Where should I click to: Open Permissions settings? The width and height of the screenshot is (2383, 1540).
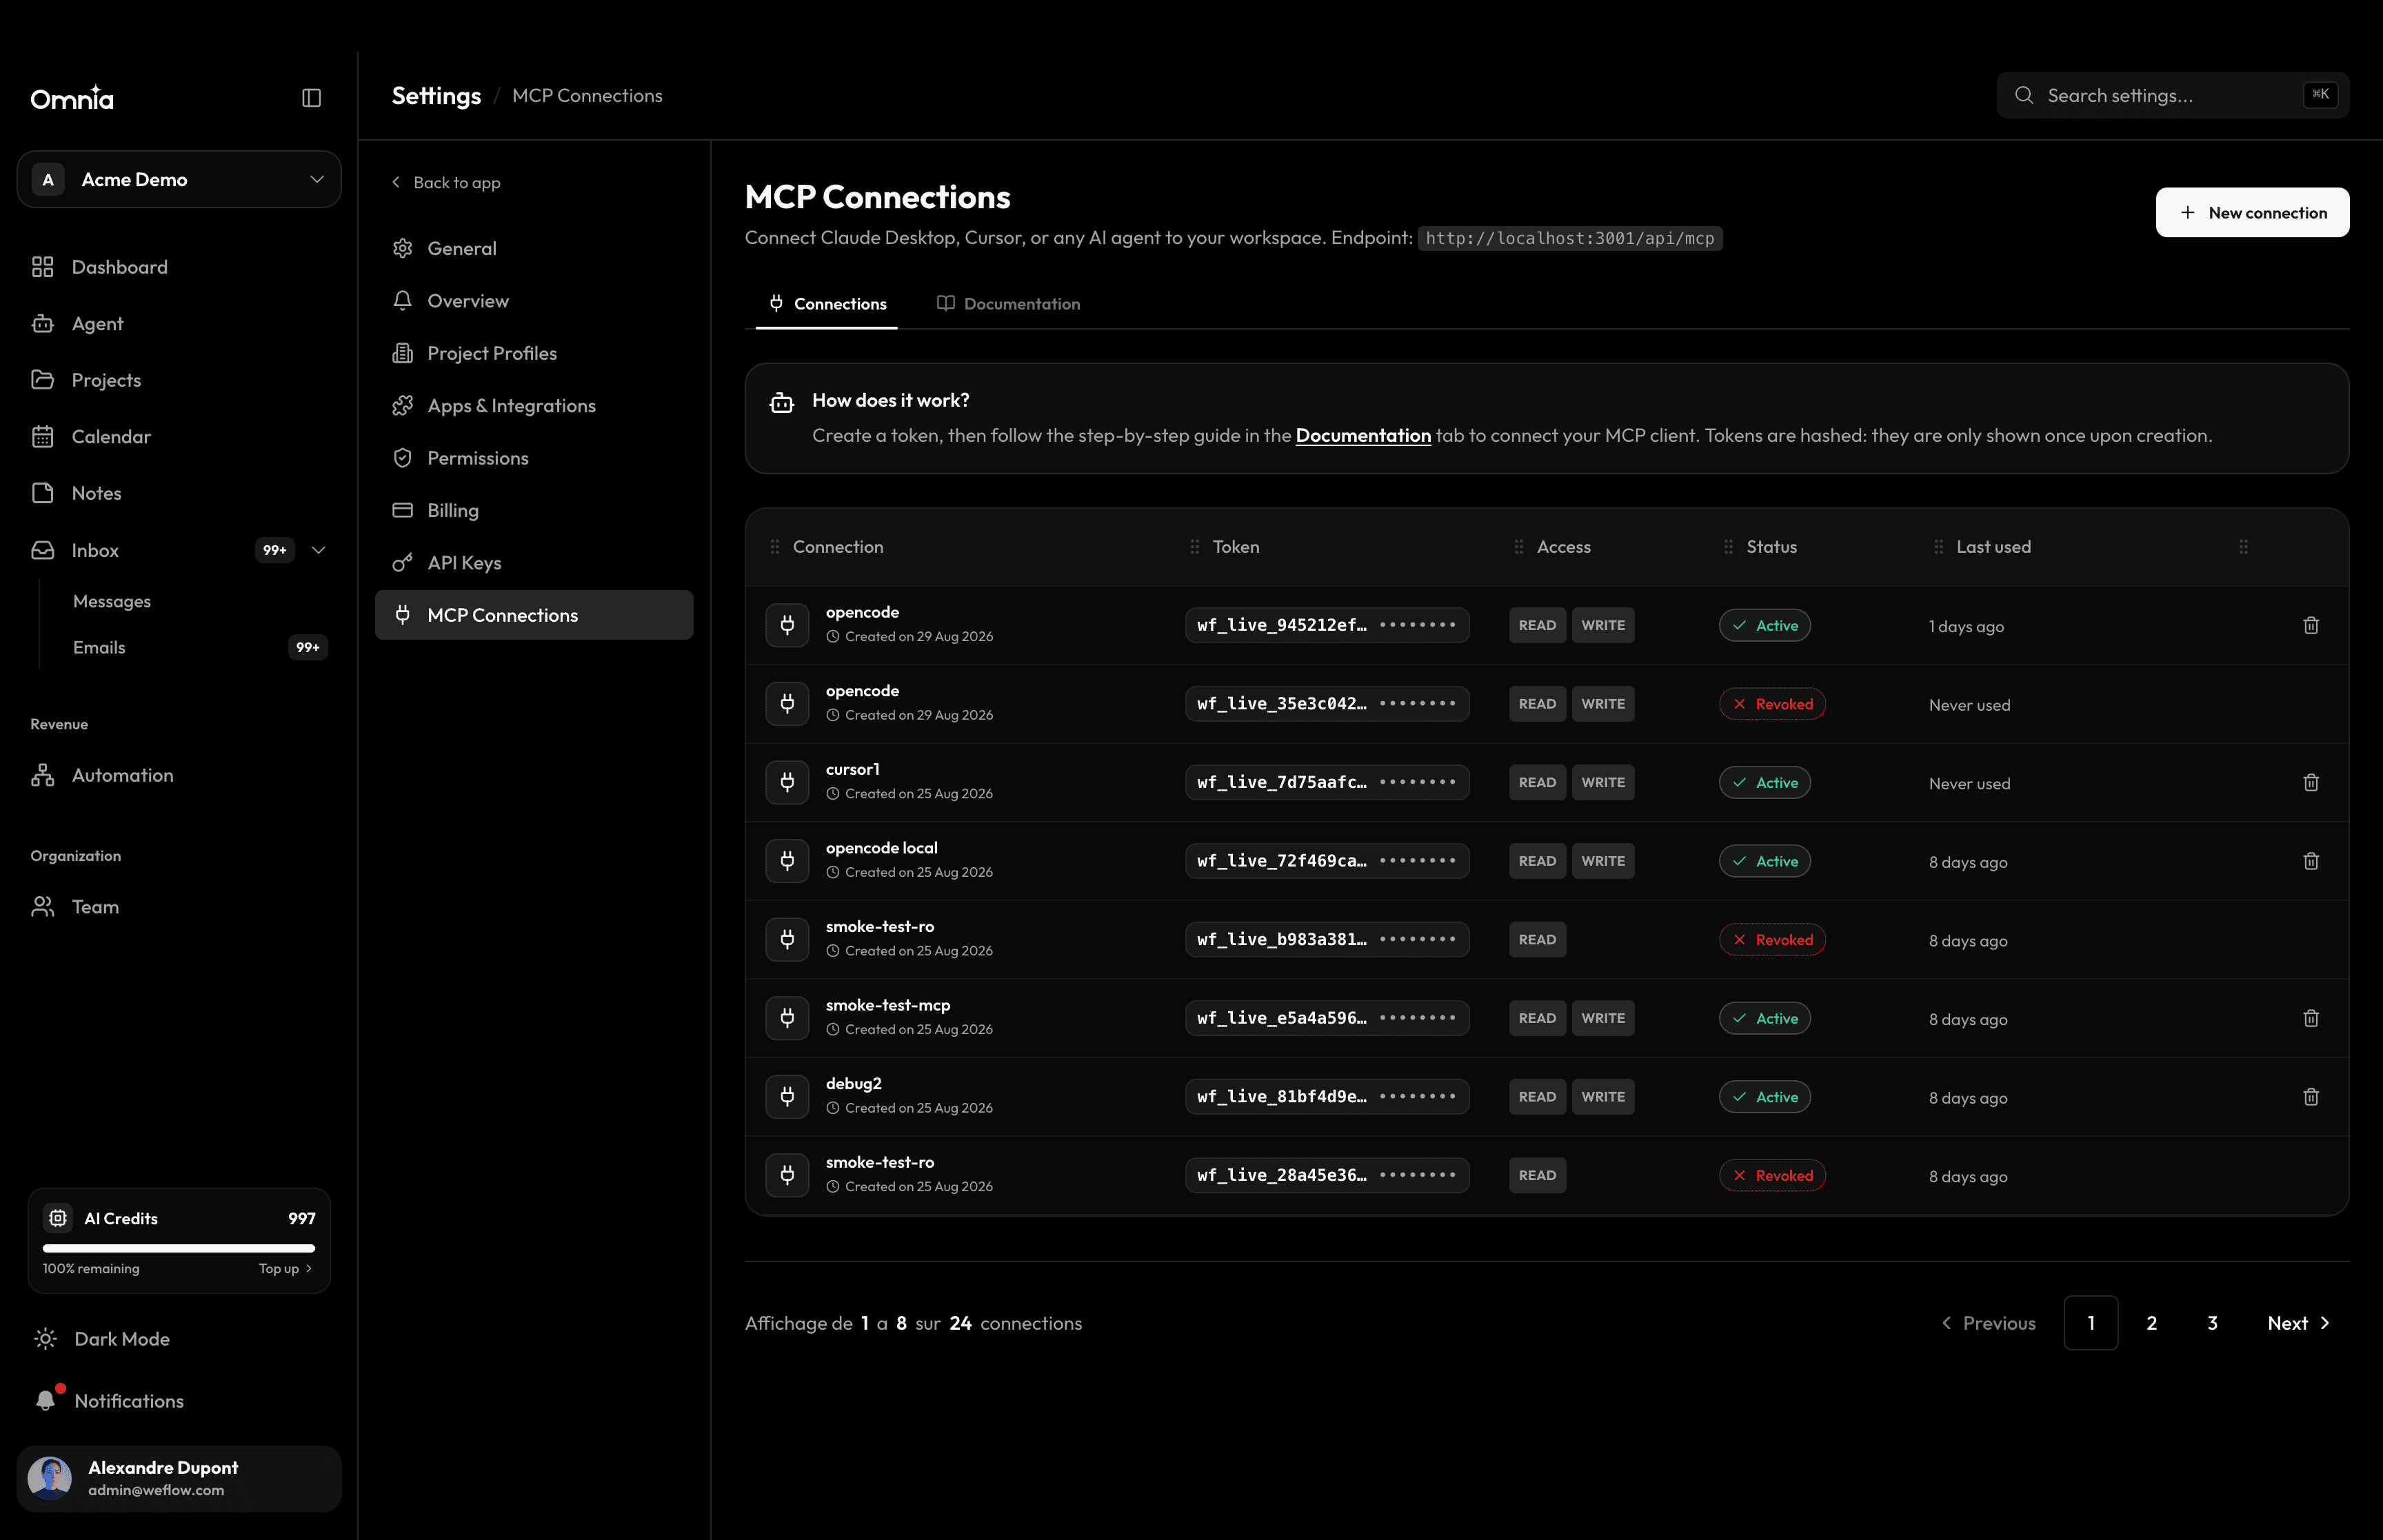pyautogui.click(x=534, y=458)
